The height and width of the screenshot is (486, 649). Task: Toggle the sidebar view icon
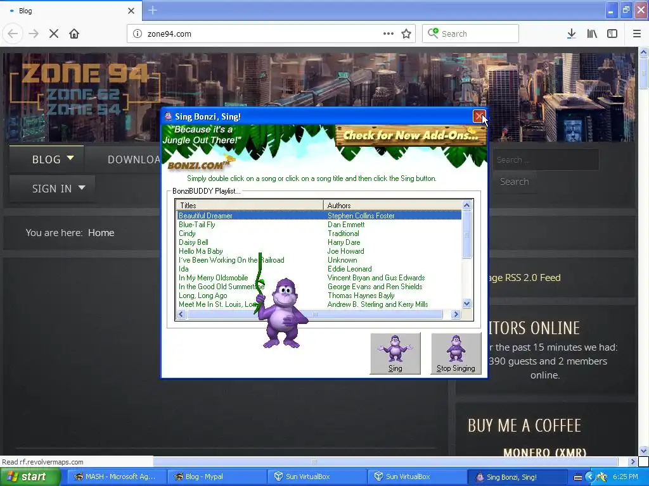coord(612,34)
